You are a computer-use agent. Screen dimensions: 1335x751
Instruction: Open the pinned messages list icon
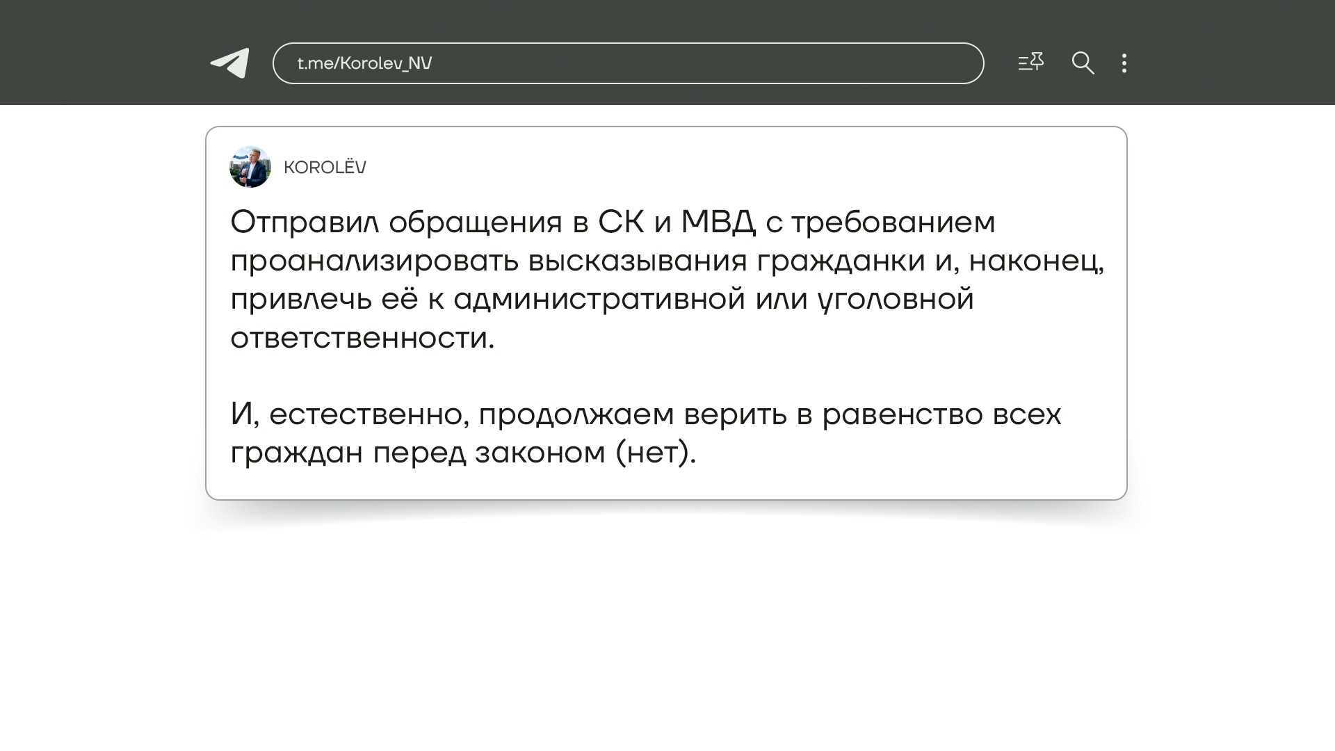tap(1030, 63)
